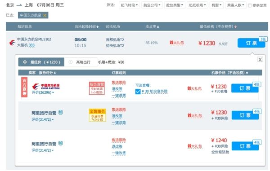The image size is (270, 171).
Task: Book ticket from China Eastern official store
Action: (x=245, y=88)
